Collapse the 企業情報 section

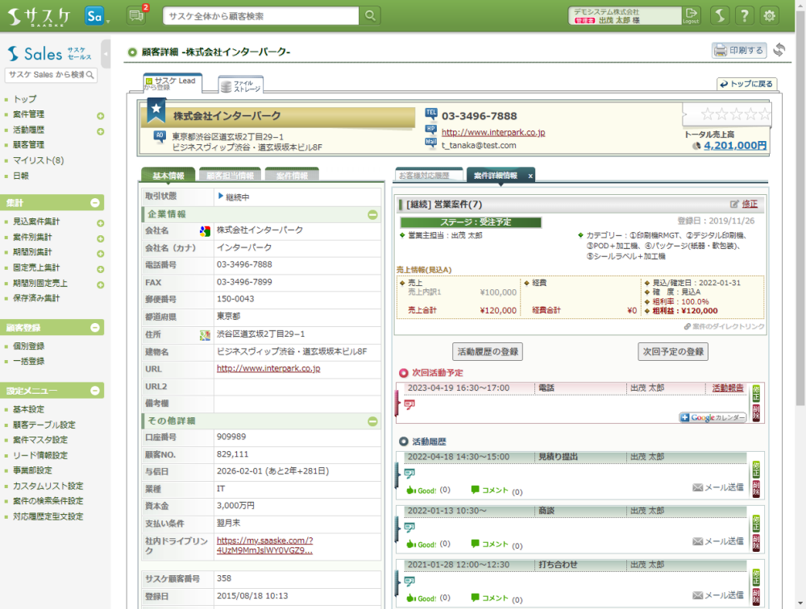(x=372, y=214)
